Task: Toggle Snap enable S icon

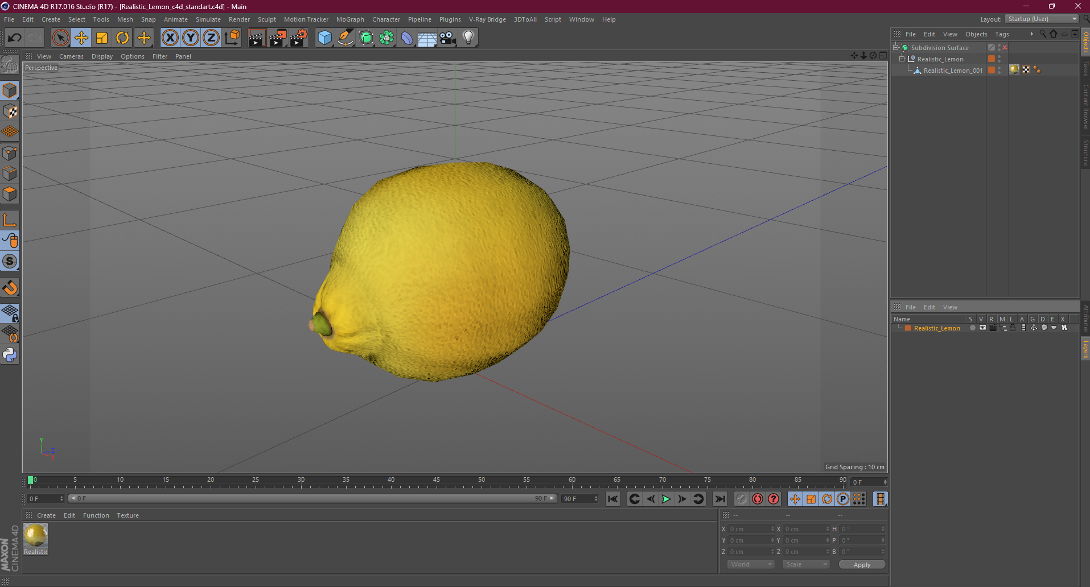Action: pos(10,262)
